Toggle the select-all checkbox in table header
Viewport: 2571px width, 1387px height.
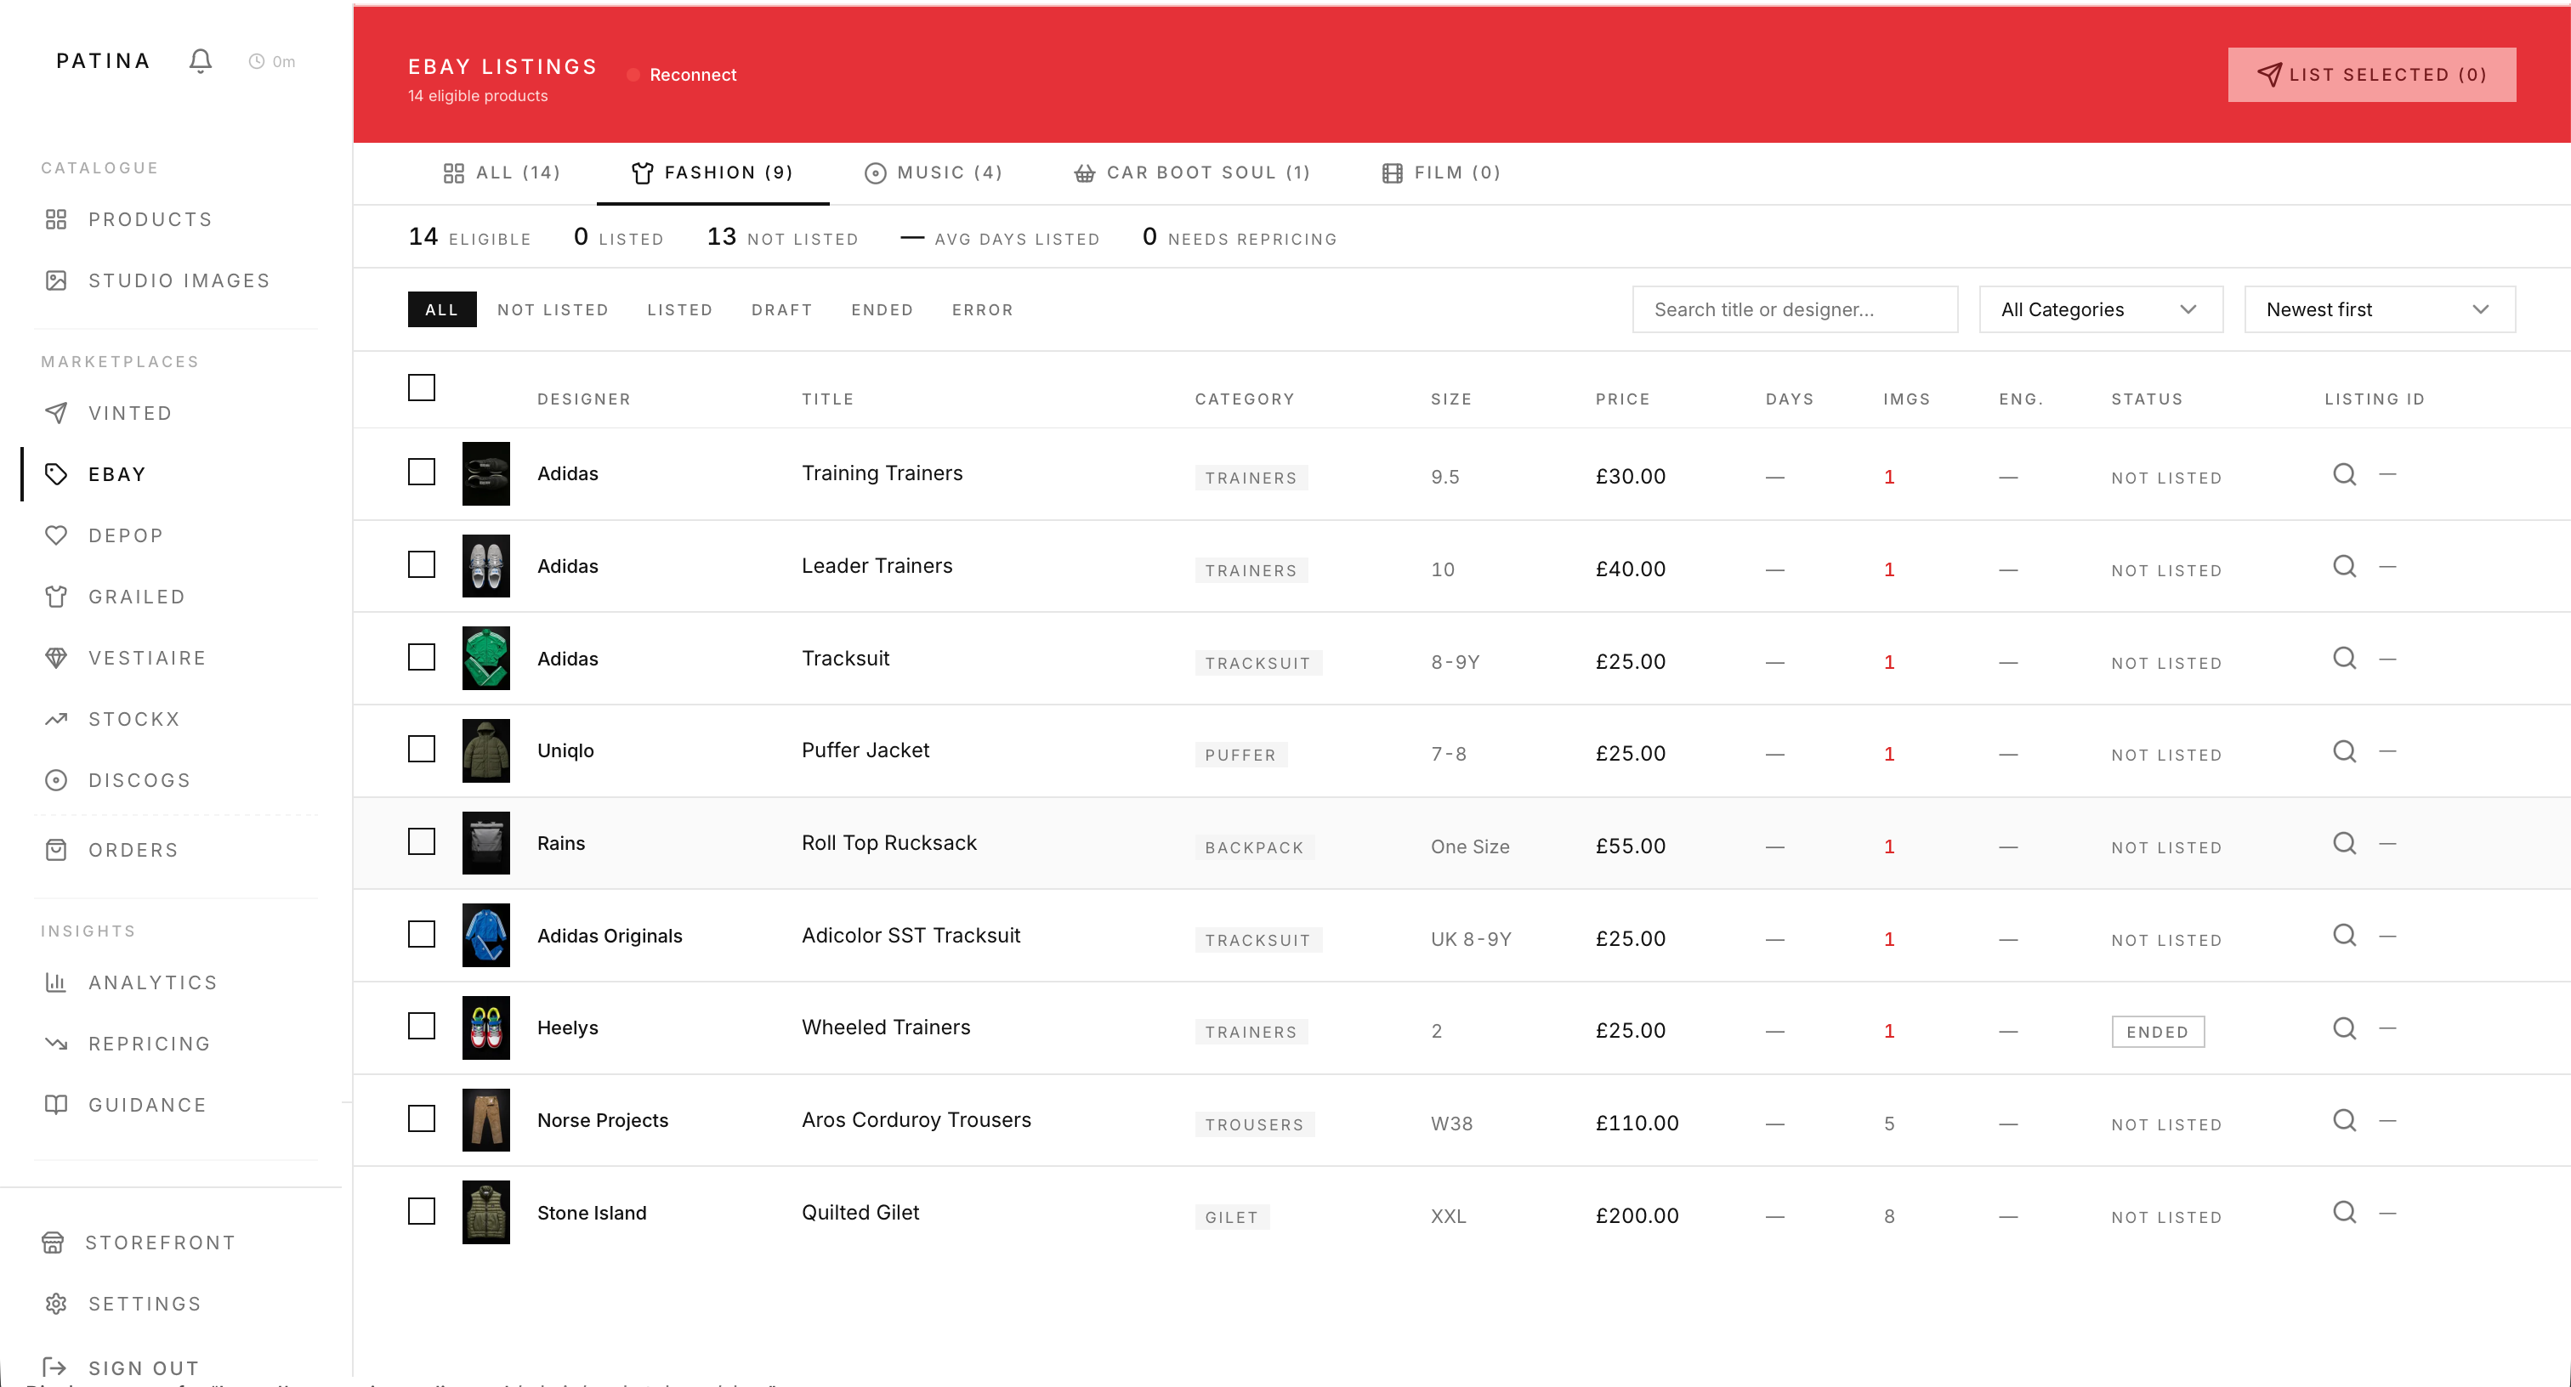420,388
